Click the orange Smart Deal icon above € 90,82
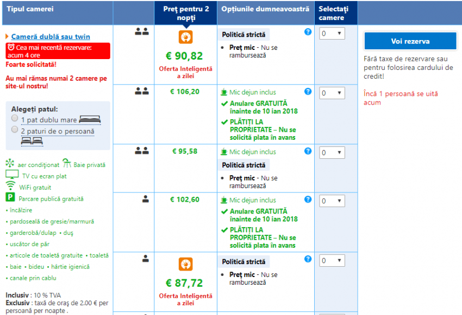This screenshot has height=315, width=462. pos(186,37)
